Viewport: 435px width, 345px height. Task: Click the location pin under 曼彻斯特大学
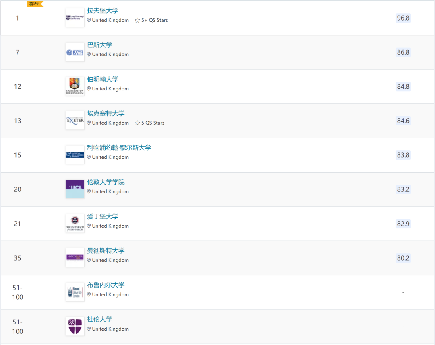click(x=89, y=260)
